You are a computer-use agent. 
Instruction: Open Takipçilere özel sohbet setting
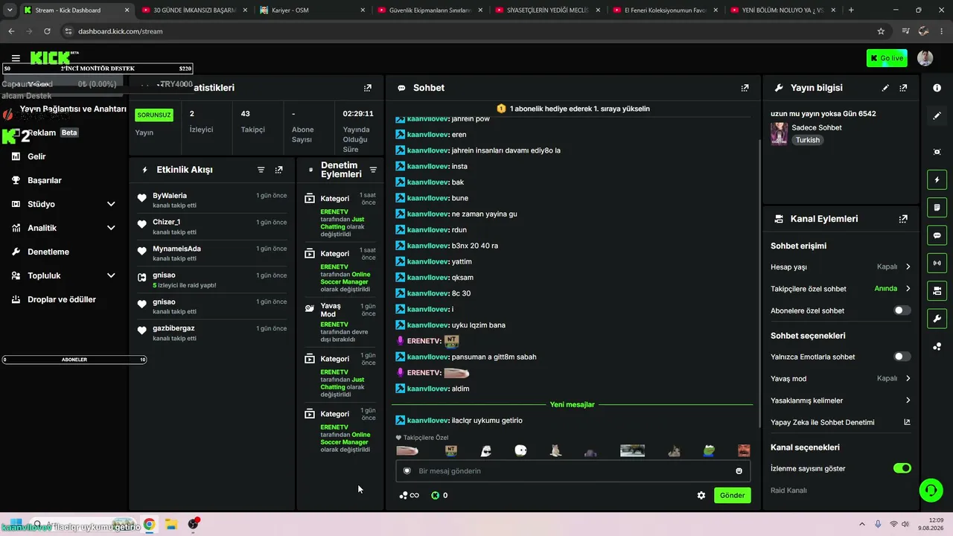click(841, 289)
